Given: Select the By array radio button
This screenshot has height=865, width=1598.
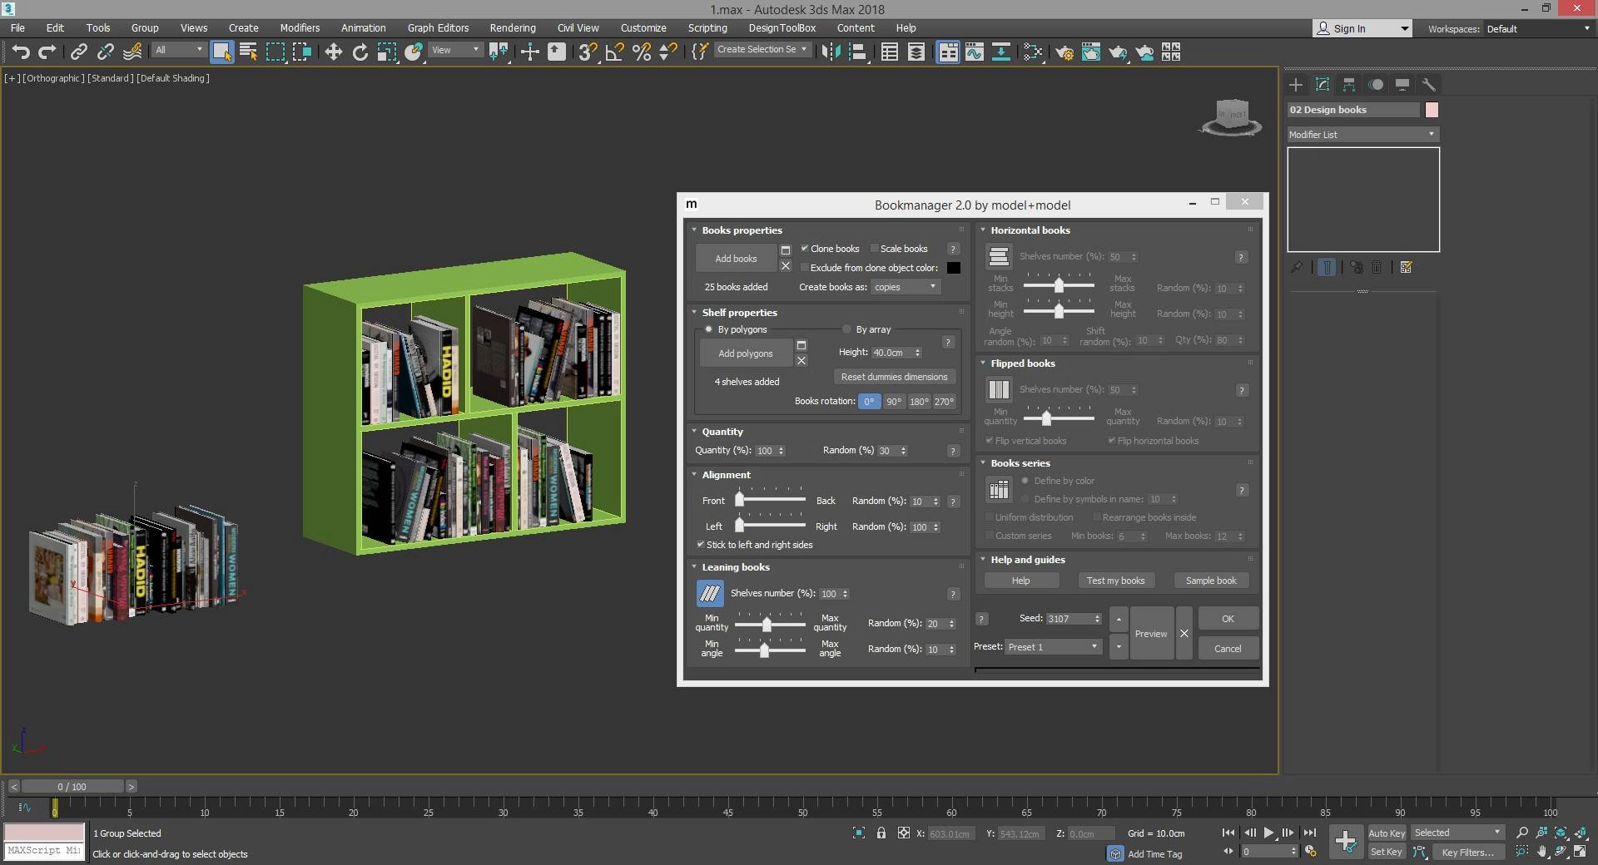Looking at the screenshot, I should pyautogui.click(x=847, y=329).
